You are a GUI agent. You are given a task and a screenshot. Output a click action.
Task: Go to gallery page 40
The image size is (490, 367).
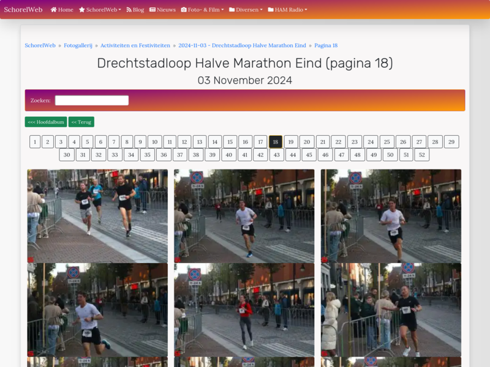point(228,155)
